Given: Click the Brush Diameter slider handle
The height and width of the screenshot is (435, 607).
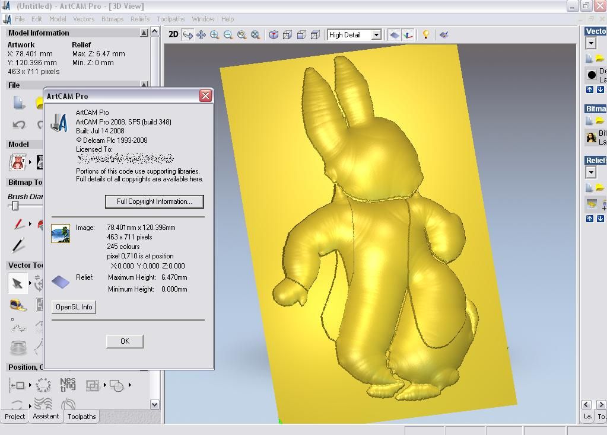Looking at the screenshot, I should click(15, 206).
